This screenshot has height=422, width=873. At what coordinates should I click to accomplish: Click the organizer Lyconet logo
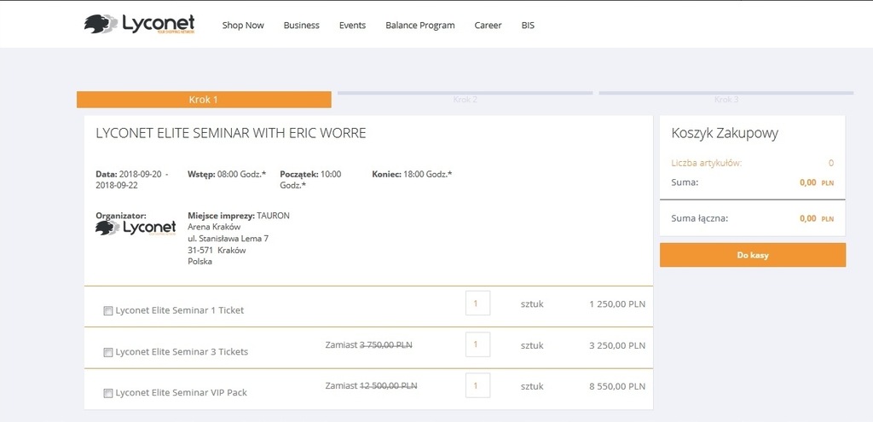136,227
